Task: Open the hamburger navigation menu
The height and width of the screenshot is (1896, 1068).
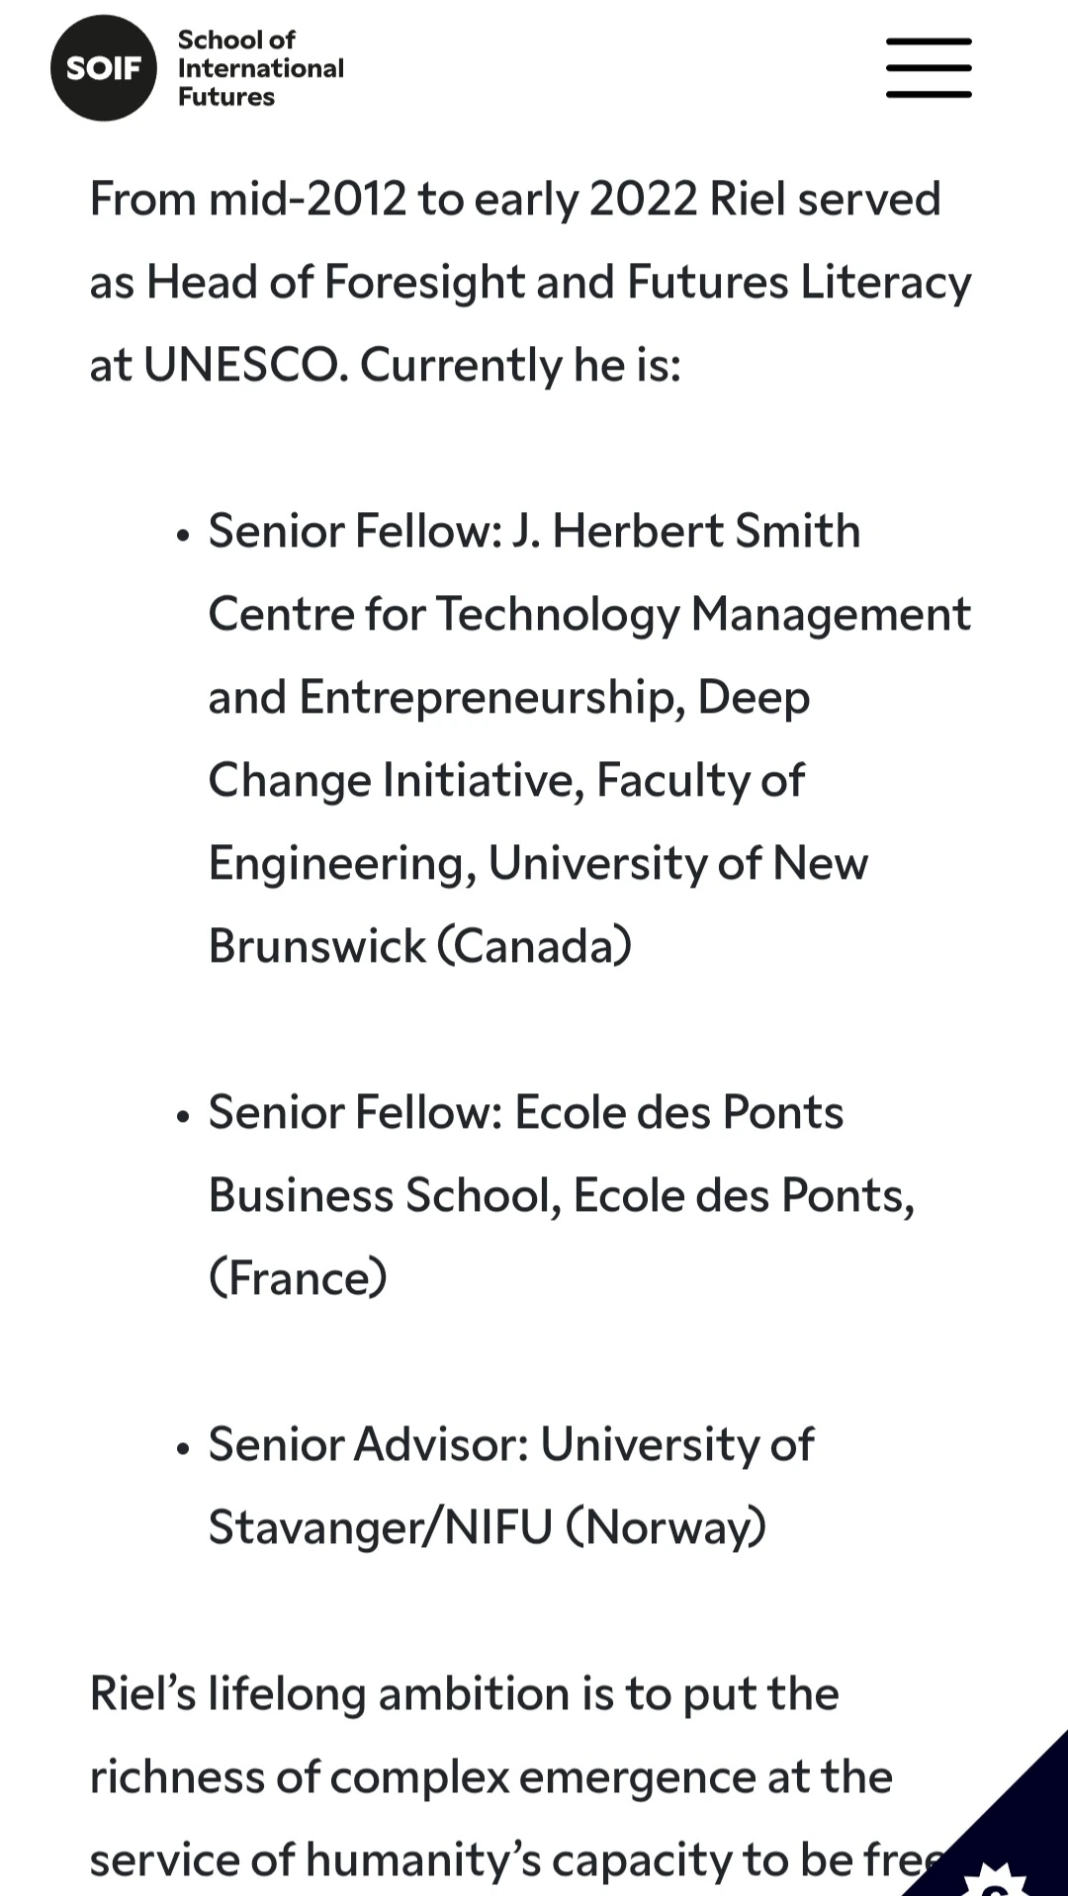Action: 929,68
